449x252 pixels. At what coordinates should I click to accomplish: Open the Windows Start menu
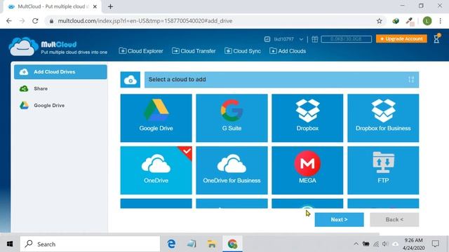(x=10, y=244)
